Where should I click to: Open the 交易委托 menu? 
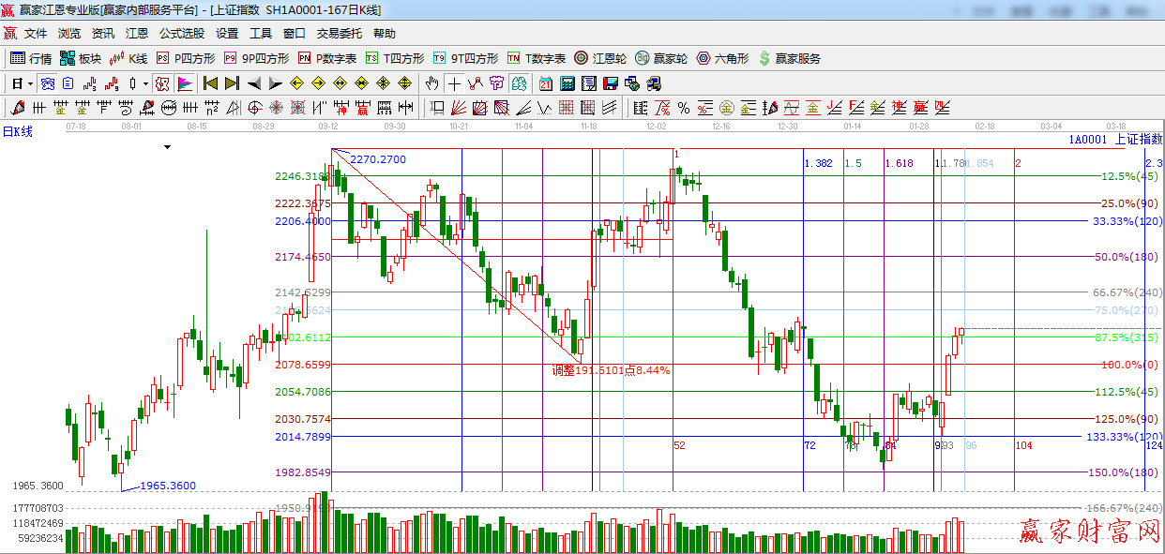pyautogui.click(x=339, y=33)
